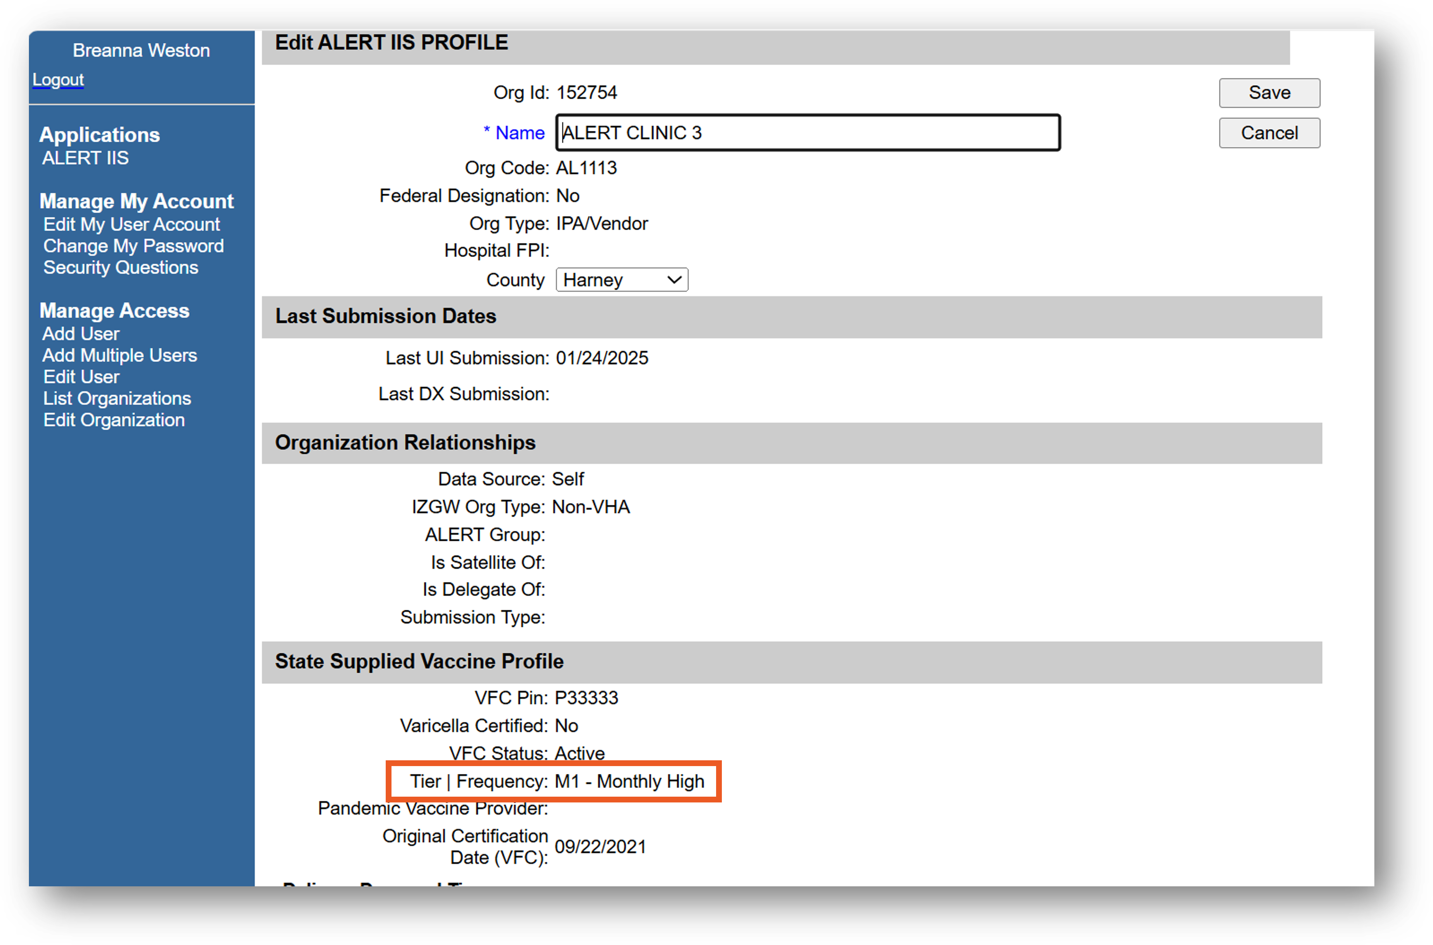1433x945 pixels.
Task: Click the Applications sidebar heading
Action: [x=100, y=134]
